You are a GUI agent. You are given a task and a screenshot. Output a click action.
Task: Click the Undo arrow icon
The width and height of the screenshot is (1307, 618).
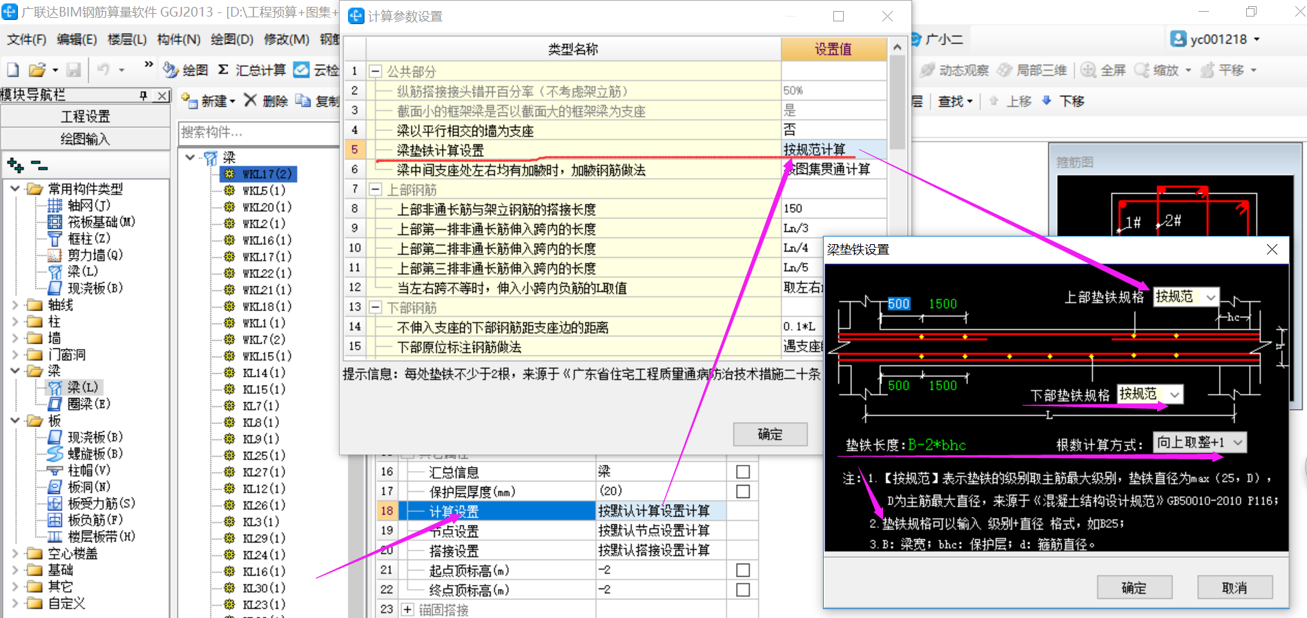coord(103,70)
